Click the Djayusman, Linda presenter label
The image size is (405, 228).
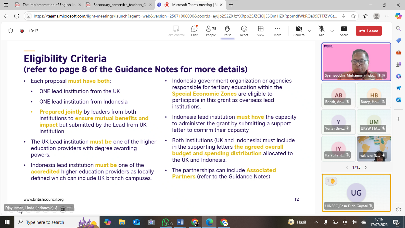click(29, 208)
